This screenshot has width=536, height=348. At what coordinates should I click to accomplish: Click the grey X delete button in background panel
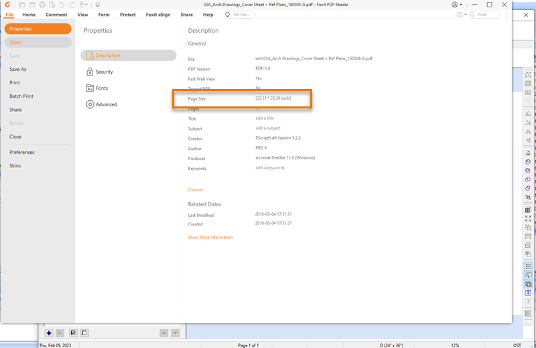coord(60,333)
